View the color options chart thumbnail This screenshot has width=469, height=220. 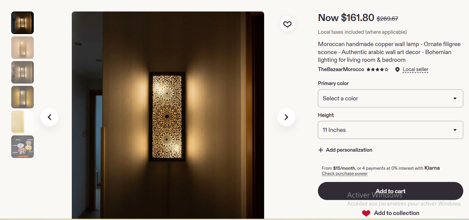pyautogui.click(x=23, y=147)
